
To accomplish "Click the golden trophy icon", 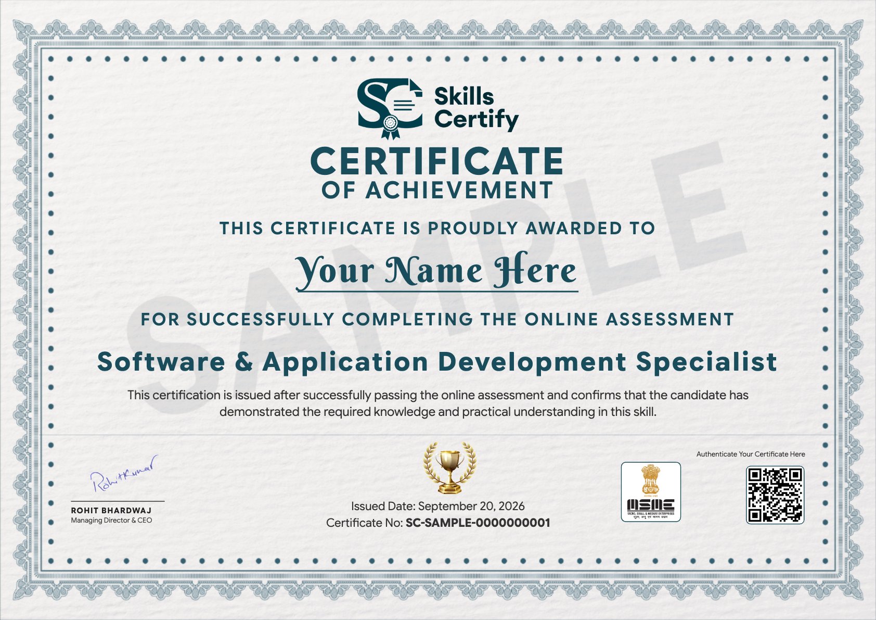I will click(449, 467).
